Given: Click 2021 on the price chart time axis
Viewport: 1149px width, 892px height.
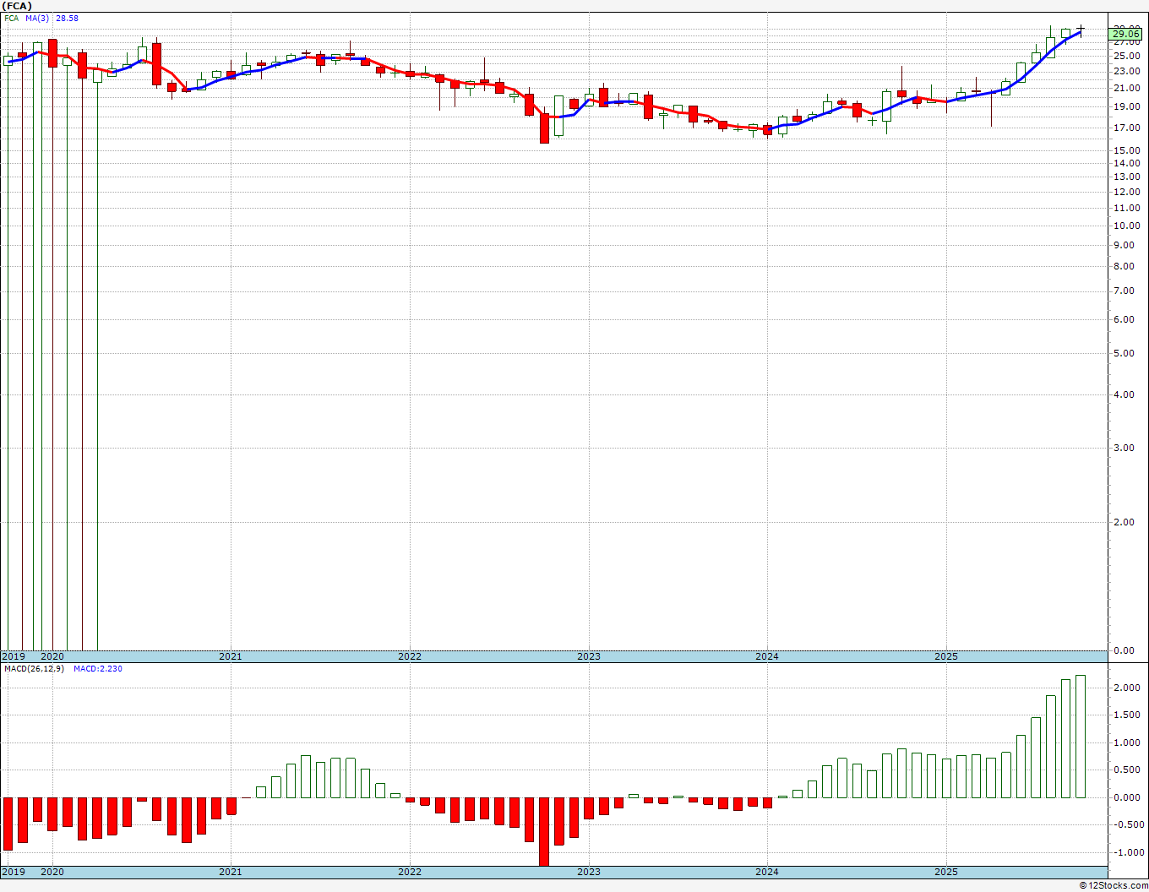Looking at the screenshot, I should (x=230, y=656).
